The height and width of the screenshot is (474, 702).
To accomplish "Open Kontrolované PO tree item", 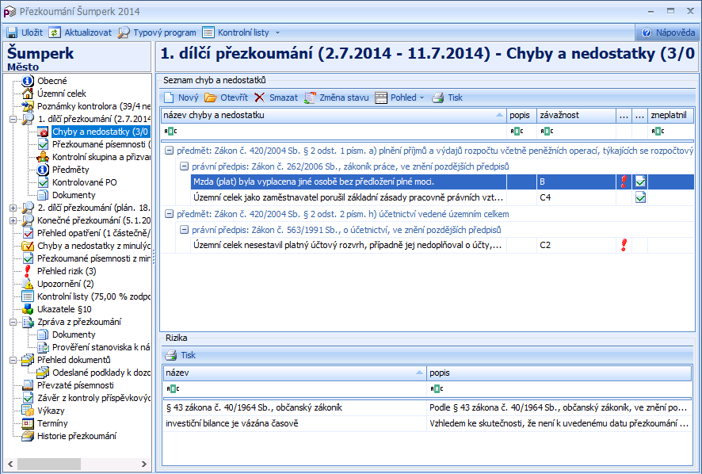I will [x=85, y=182].
